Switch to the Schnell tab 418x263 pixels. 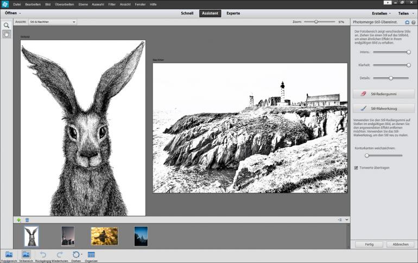187,13
